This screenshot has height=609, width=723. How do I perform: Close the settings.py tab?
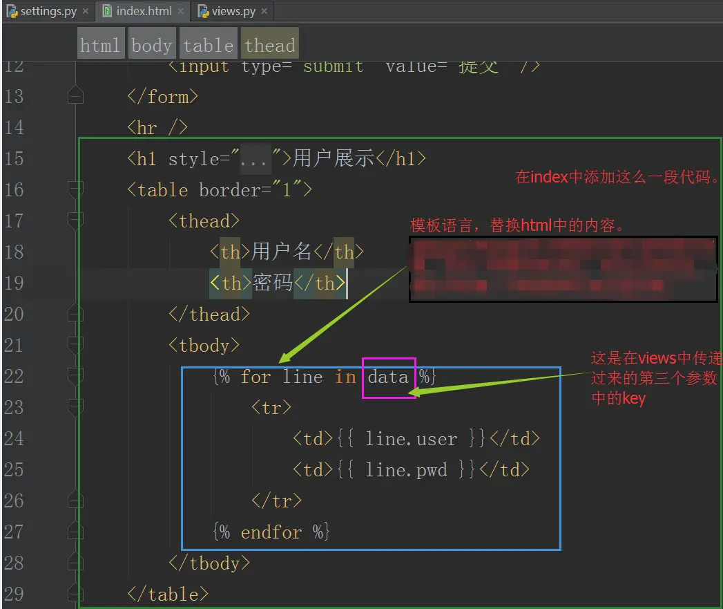point(86,11)
